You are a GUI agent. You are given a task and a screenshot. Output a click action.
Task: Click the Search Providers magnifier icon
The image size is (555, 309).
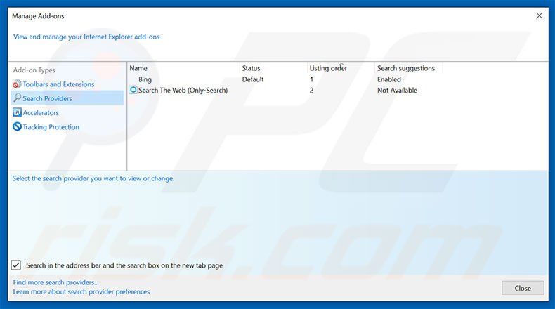click(17, 98)
